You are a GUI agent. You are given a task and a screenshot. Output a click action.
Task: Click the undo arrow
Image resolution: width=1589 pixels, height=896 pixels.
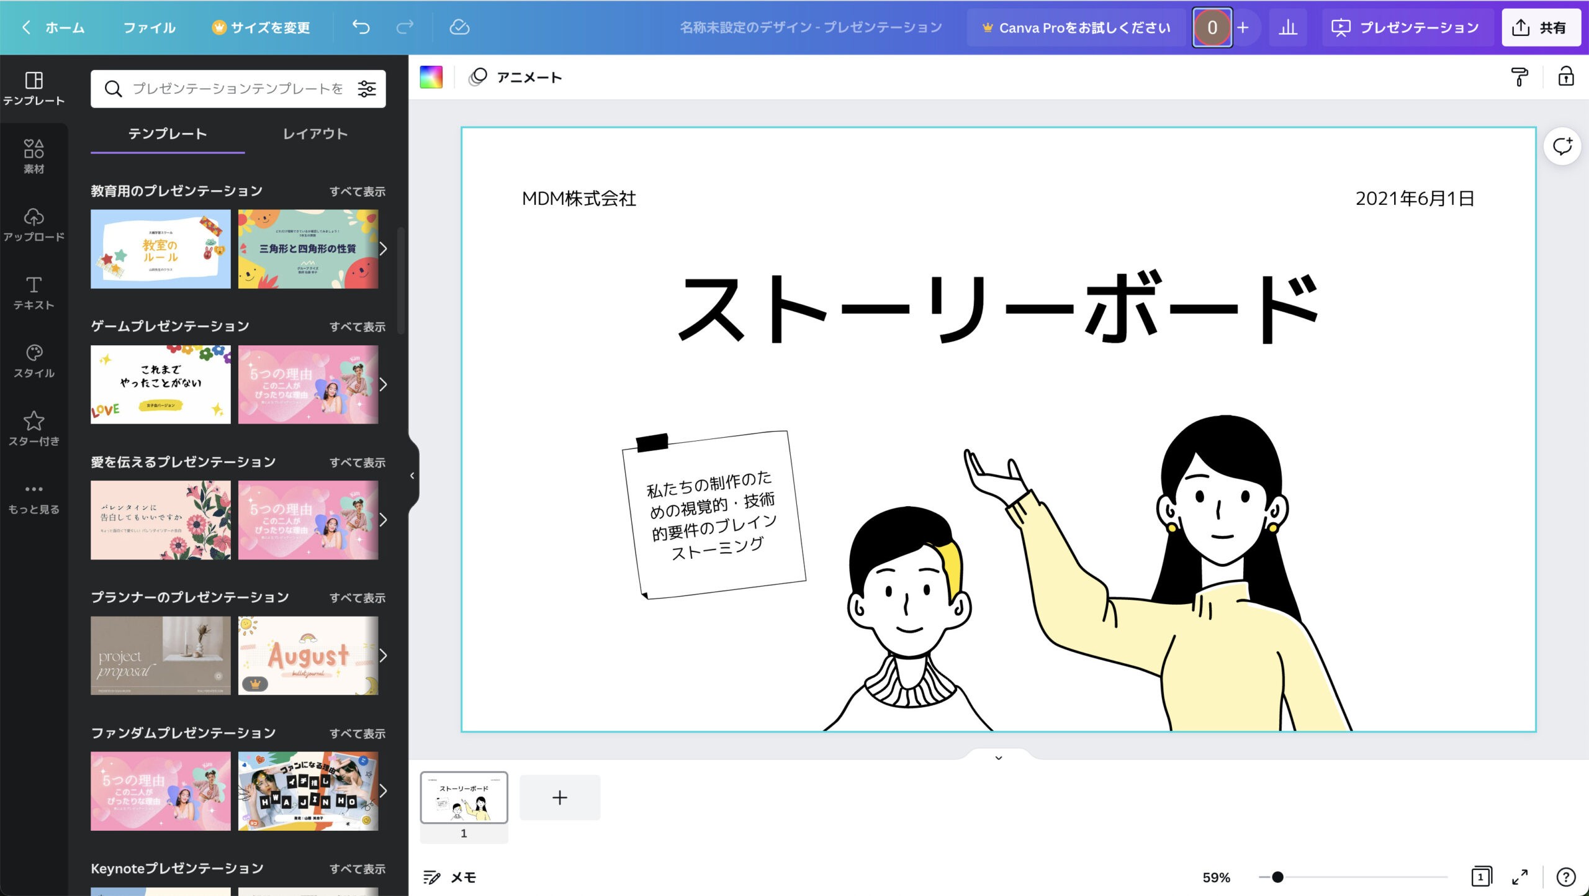coord(361,27)
